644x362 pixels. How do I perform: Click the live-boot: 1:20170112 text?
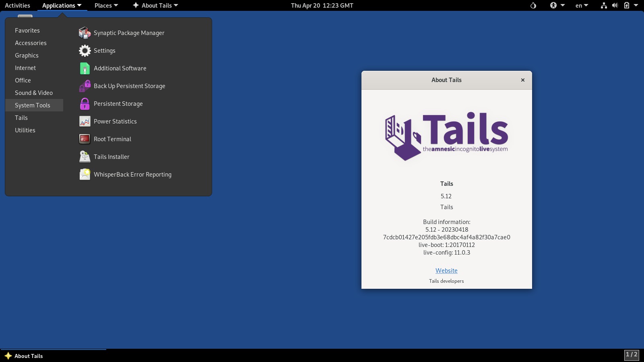[446, 245]
